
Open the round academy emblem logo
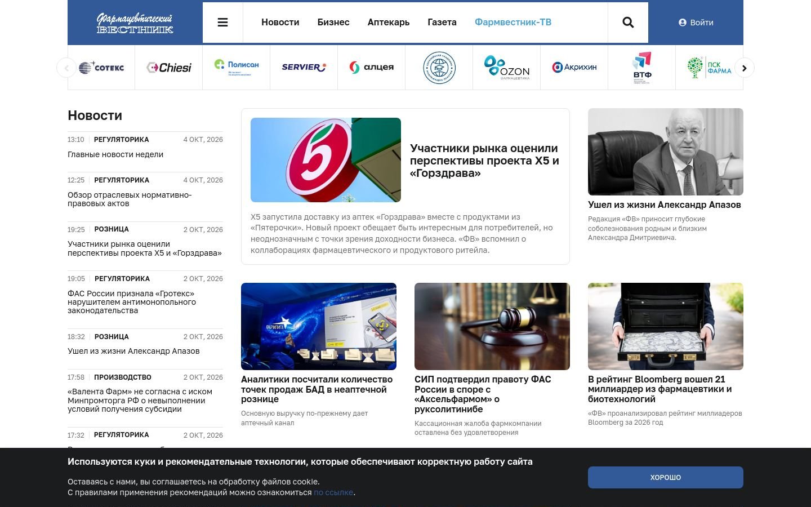click(x=439, y=68)
